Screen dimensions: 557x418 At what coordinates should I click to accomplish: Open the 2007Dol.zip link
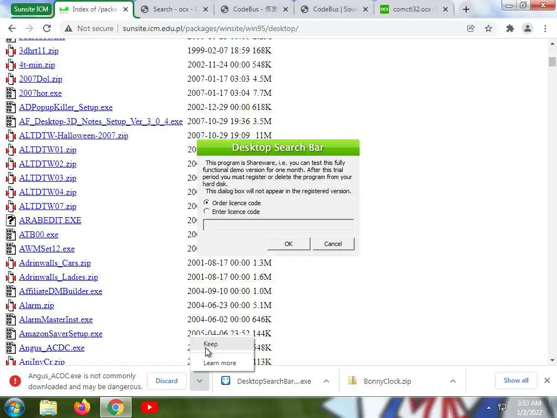pyautogui.click(x=40, y=79)
